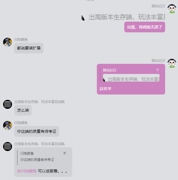Viewport: 178px width, 180px height.
Task: Open quoted image in pink reply bubble
Action: coord(131,78)
